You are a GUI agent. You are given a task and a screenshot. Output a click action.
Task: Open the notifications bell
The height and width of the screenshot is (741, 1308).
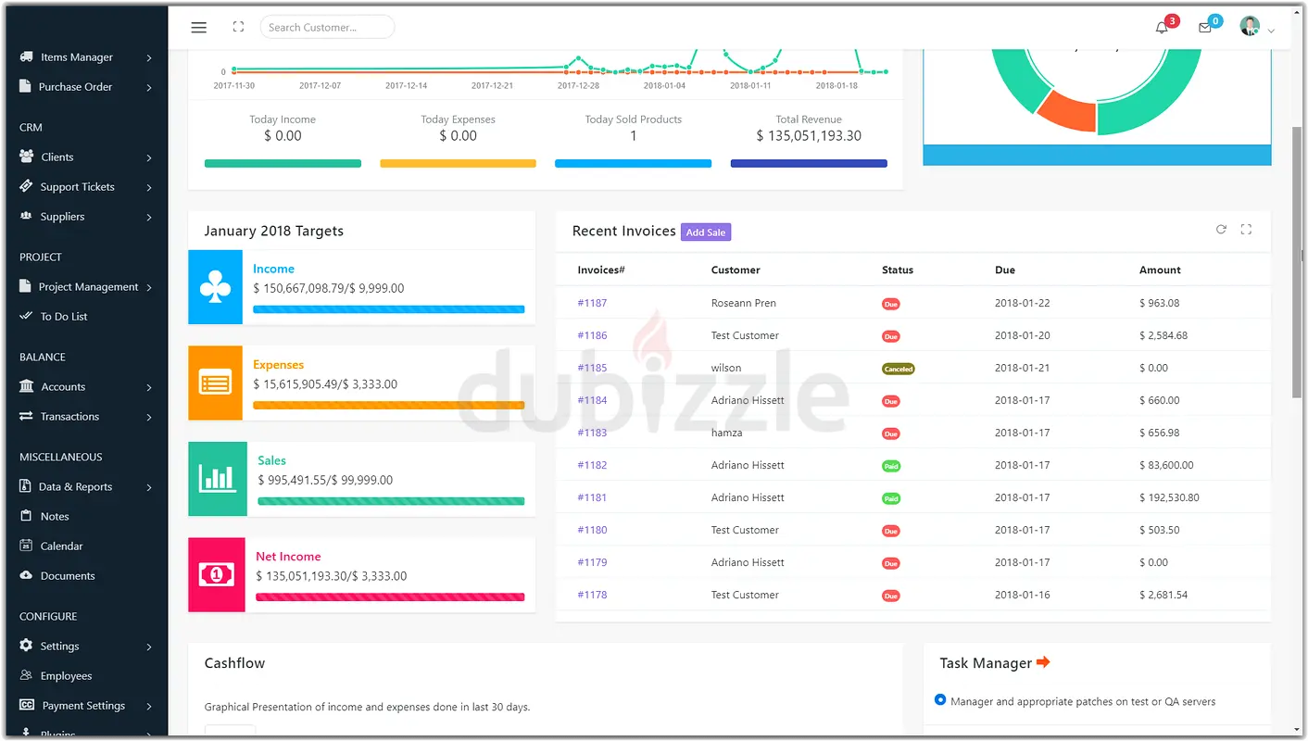coord(1162,28)
